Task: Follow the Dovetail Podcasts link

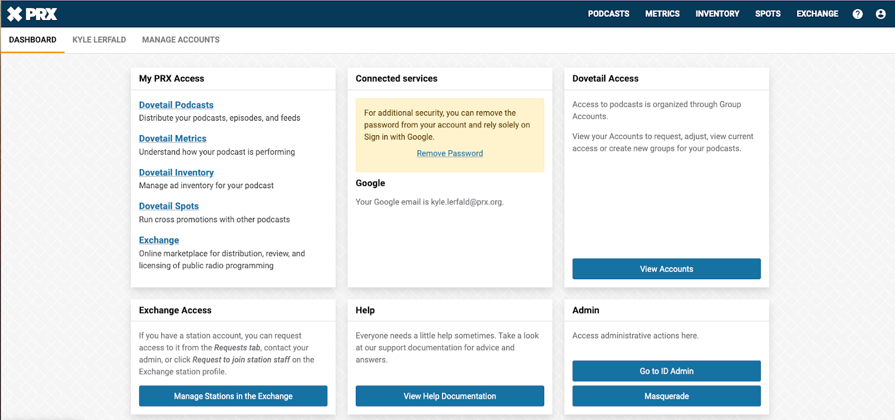Action: [x=176, y=105]
